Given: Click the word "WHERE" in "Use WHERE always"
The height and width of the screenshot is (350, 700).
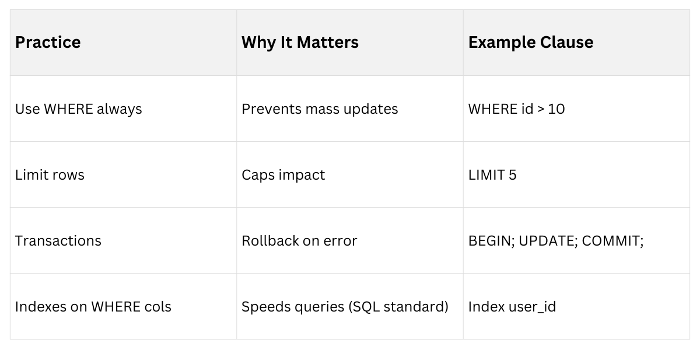Looking at the screenshot, I should [67, 109].
